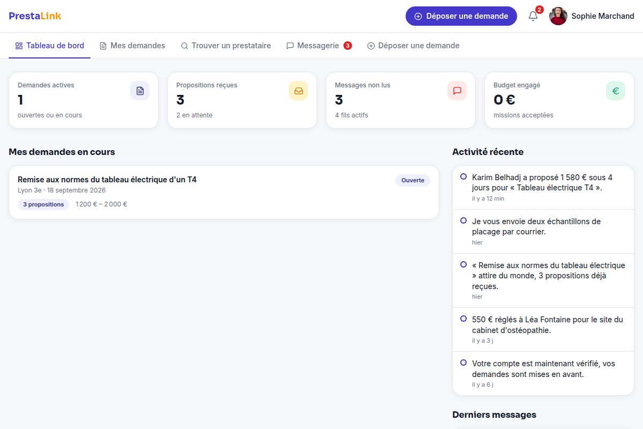Viewport: 643px width, 429px height.
Task: Click the Derniers messages heading
Action: (x=494, y=415)
